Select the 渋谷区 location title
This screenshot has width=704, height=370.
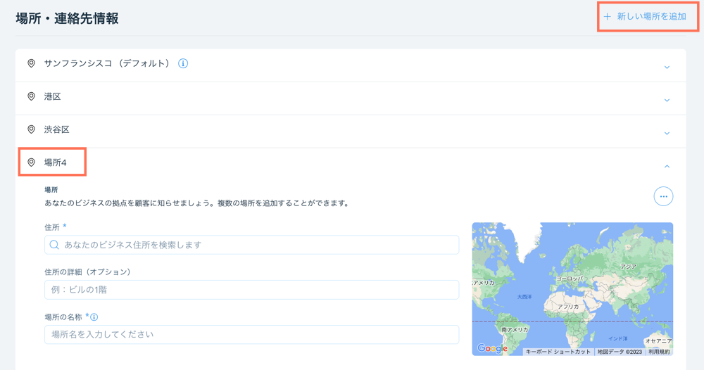click(x=56, y=129)
